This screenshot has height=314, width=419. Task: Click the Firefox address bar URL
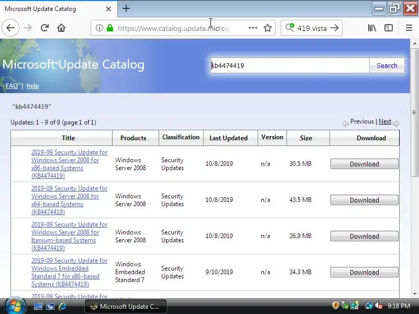click(x=173, y=28)
